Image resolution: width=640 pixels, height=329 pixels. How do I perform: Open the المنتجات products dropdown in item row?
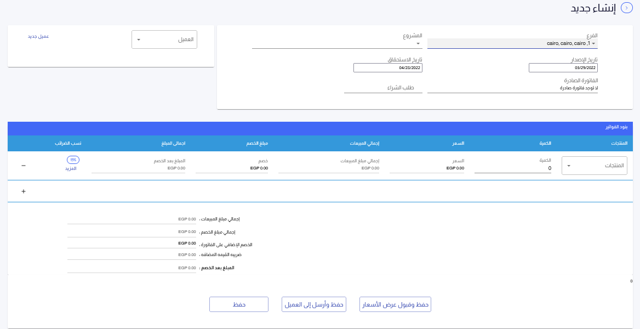coord(595,166)
